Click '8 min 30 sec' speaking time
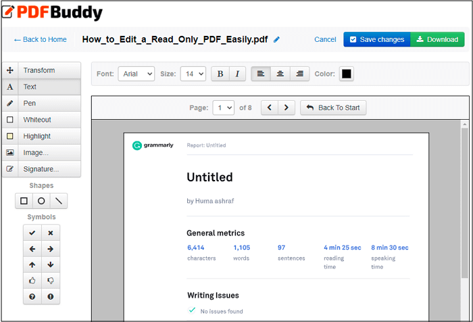The image size is (473, 322). click(x=390, y=248)
